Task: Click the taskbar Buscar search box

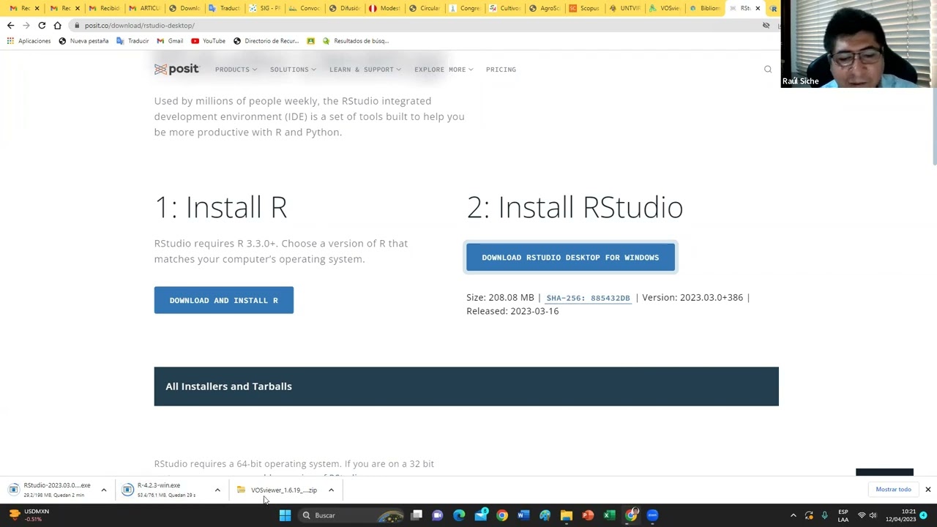Action: point(351,515)
